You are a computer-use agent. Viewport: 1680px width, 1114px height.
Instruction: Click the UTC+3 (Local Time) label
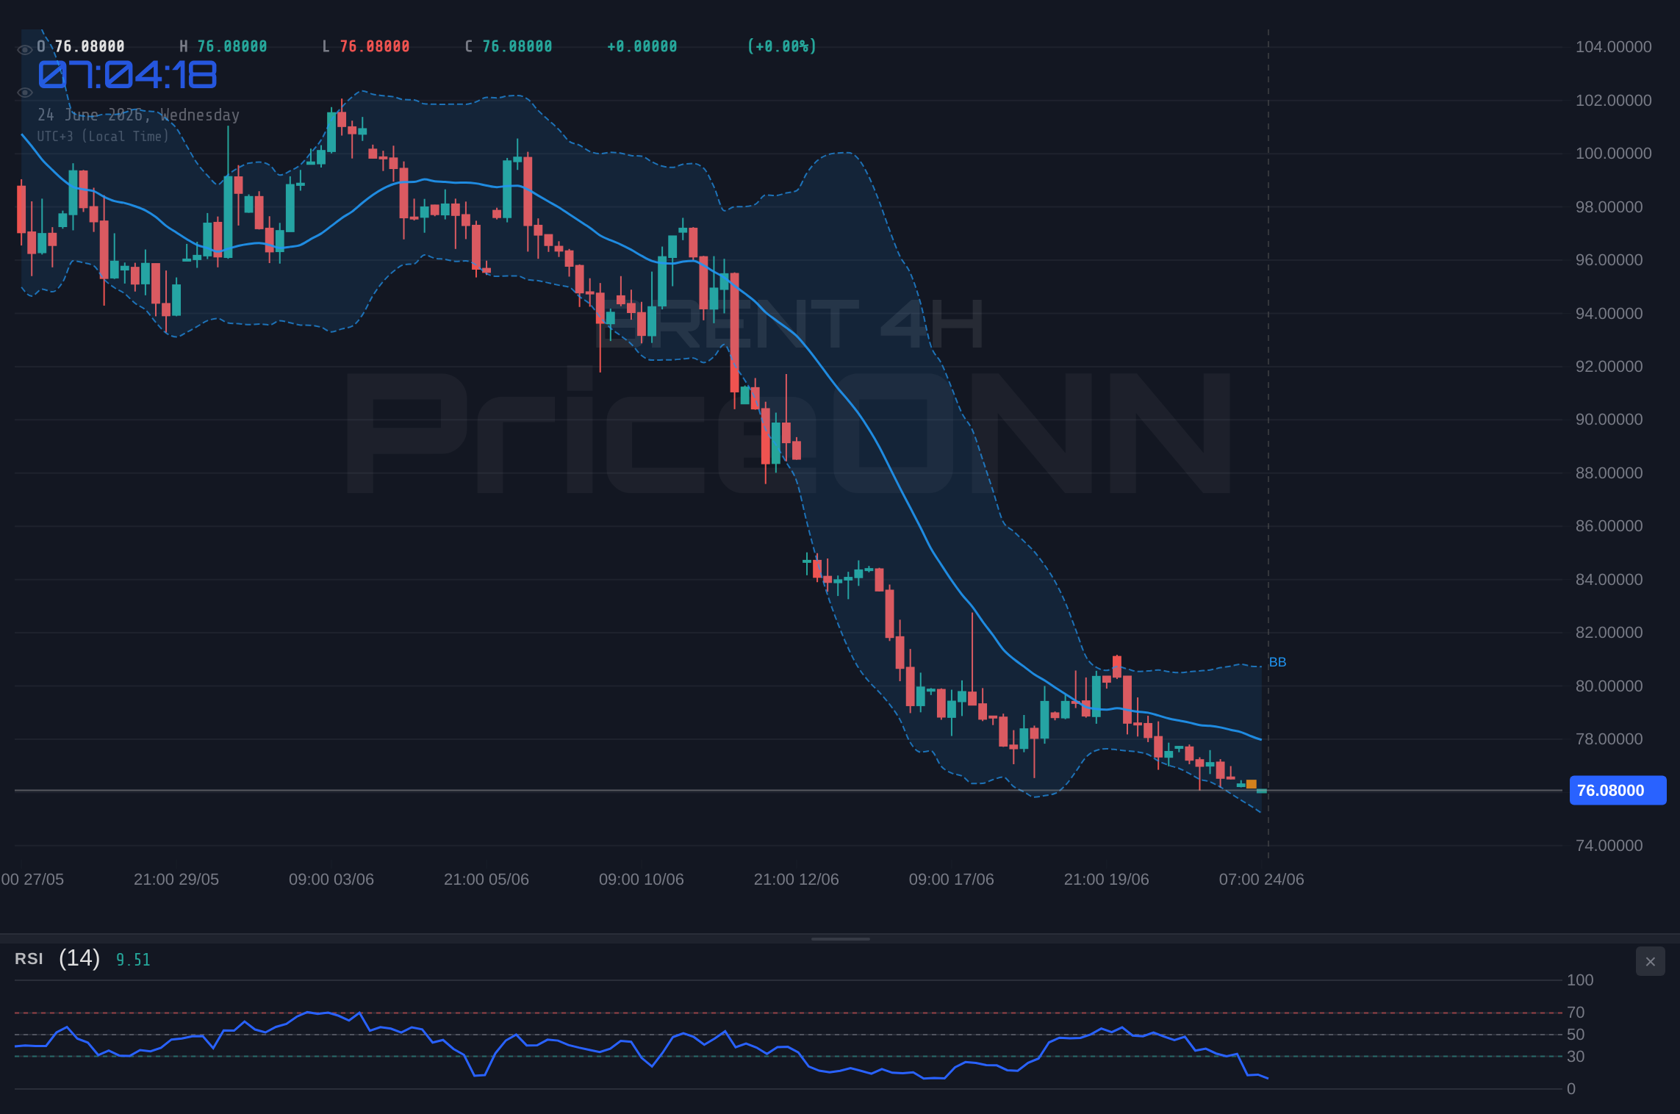(103, 137)
